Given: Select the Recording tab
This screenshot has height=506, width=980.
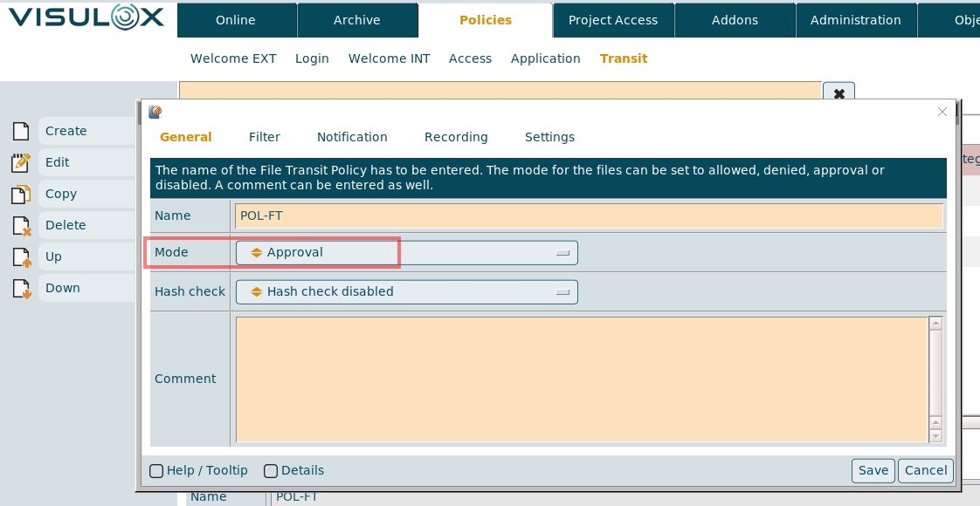Looking at the screenshot, I should pyautogui.click(x=456, y=137).
